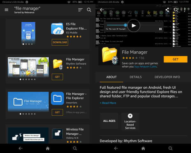View ES File Explorer screenshot thumbnail
The width and height of the screenshot is (191, 153).
28,33
